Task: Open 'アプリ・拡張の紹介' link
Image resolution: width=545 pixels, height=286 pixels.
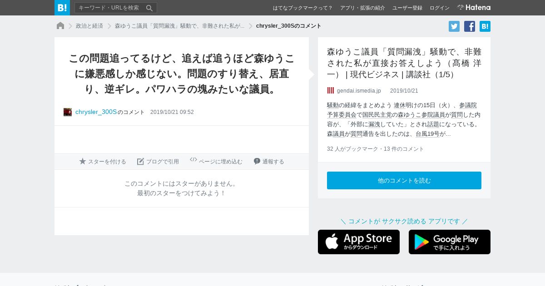Action: [362, 8]
